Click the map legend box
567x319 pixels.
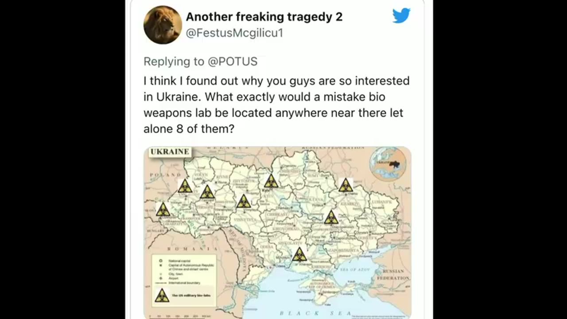pyautogui.click(x=184, y=281)
